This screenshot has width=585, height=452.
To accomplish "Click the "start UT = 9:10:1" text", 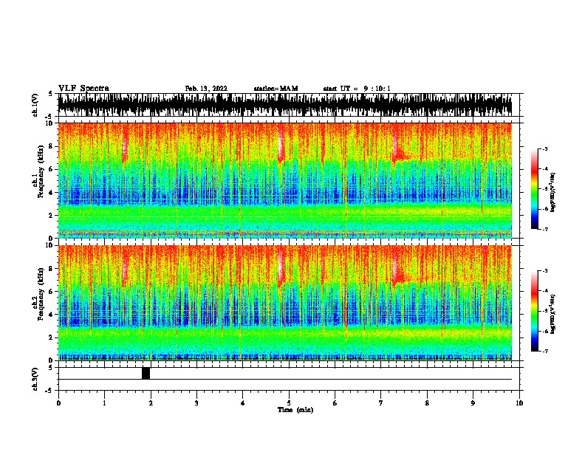I will (x=357, y=89).
